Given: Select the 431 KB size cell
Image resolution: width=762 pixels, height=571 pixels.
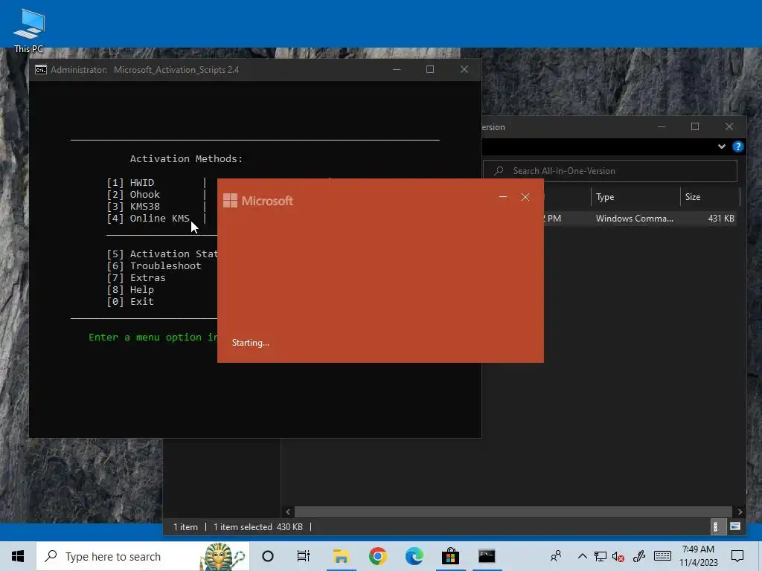Looking at the screenshot, I should [x=720, y=219].
